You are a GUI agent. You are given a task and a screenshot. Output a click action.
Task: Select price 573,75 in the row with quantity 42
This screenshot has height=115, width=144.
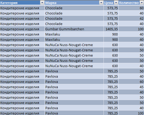coord(111,18)
